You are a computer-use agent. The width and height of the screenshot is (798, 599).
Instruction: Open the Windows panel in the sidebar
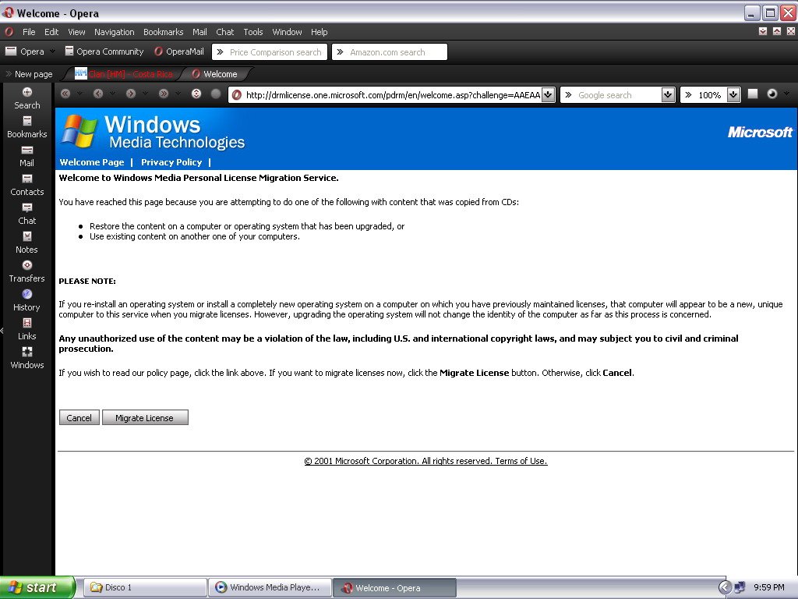(x=27, y=358)
